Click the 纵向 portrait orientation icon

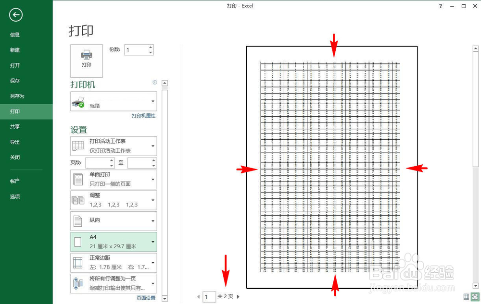78,221
